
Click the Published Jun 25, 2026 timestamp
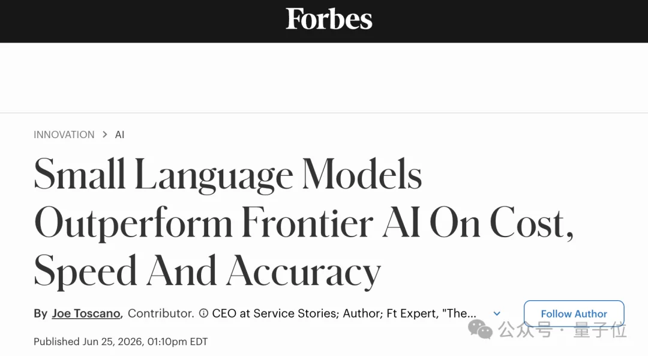point(121,342)
